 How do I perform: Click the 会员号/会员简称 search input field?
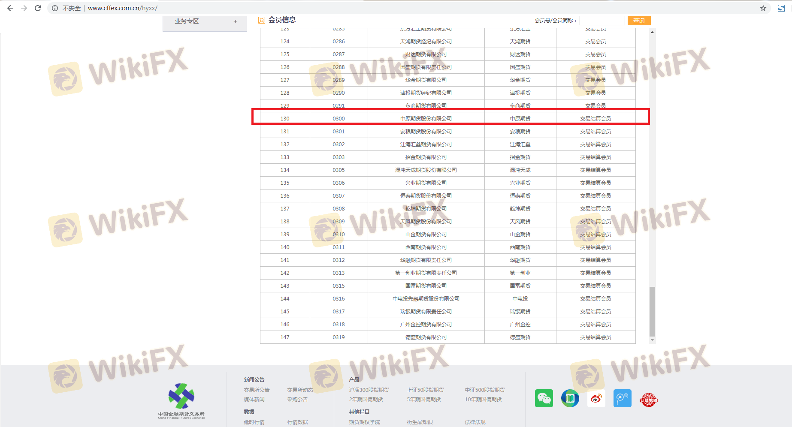pos(602,21)
